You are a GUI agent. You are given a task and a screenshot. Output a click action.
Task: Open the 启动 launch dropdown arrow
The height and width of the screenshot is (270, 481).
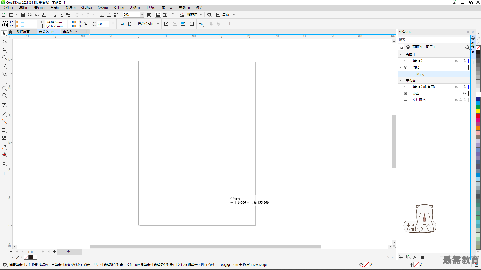coord(234,15)
